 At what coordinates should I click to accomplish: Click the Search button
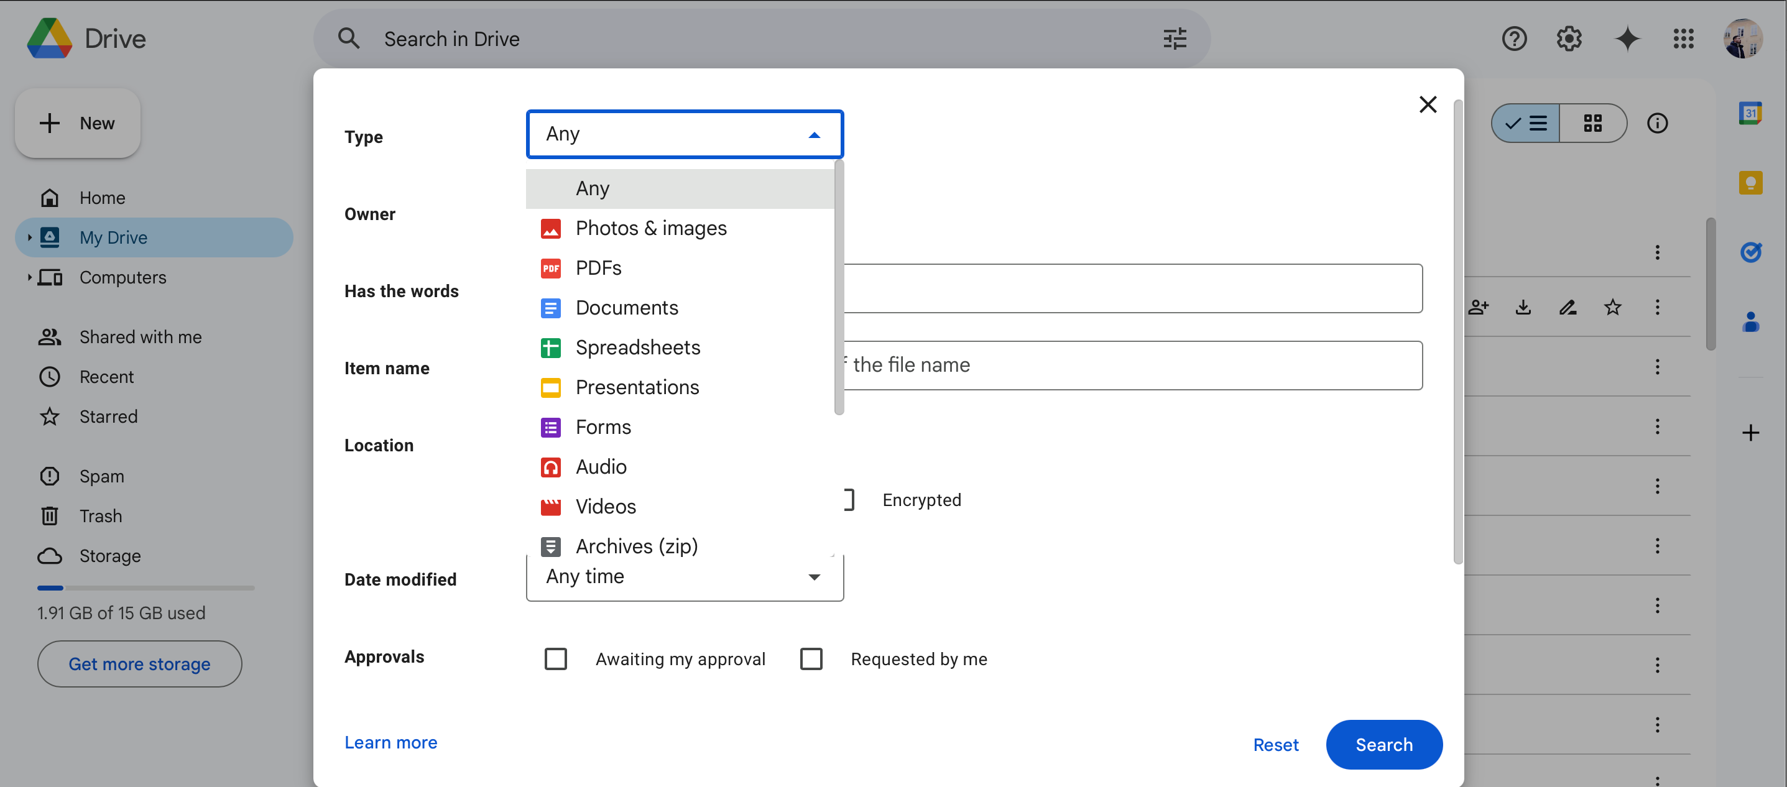1383,743
